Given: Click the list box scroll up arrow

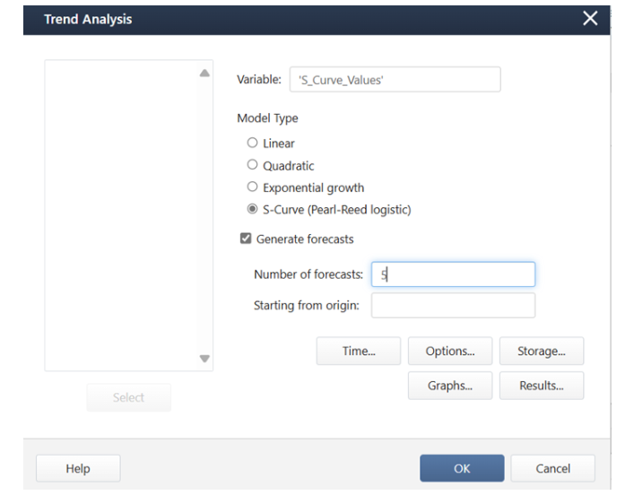Looking at the screenshot, I should [x=204, y=73].
